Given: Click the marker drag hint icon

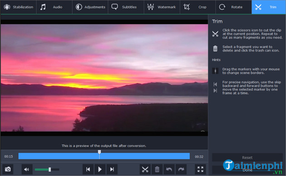Looking at the screenshot, I should 215,71.
